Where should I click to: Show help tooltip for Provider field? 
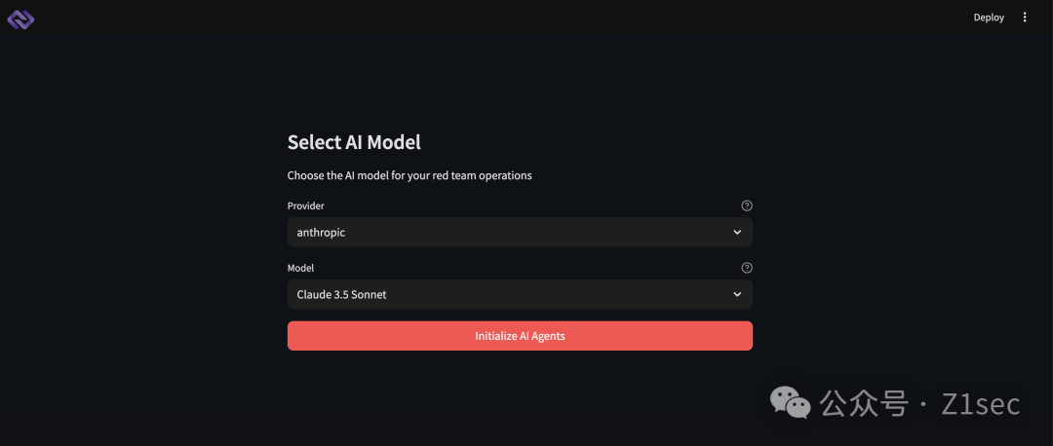pyautogui.click(x=747, y=205)
